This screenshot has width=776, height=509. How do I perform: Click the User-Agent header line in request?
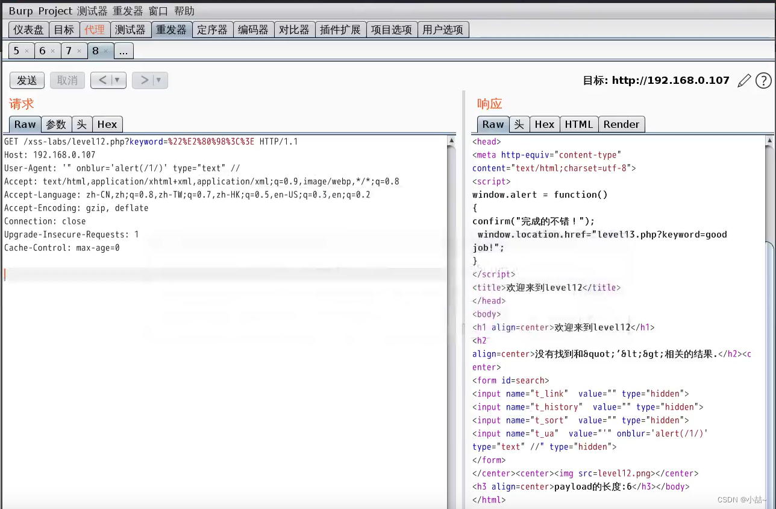[122, 168]
